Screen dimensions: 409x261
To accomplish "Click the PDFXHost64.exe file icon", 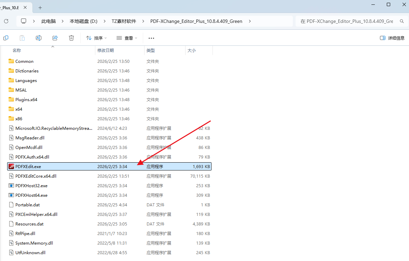I will (11, 195).
